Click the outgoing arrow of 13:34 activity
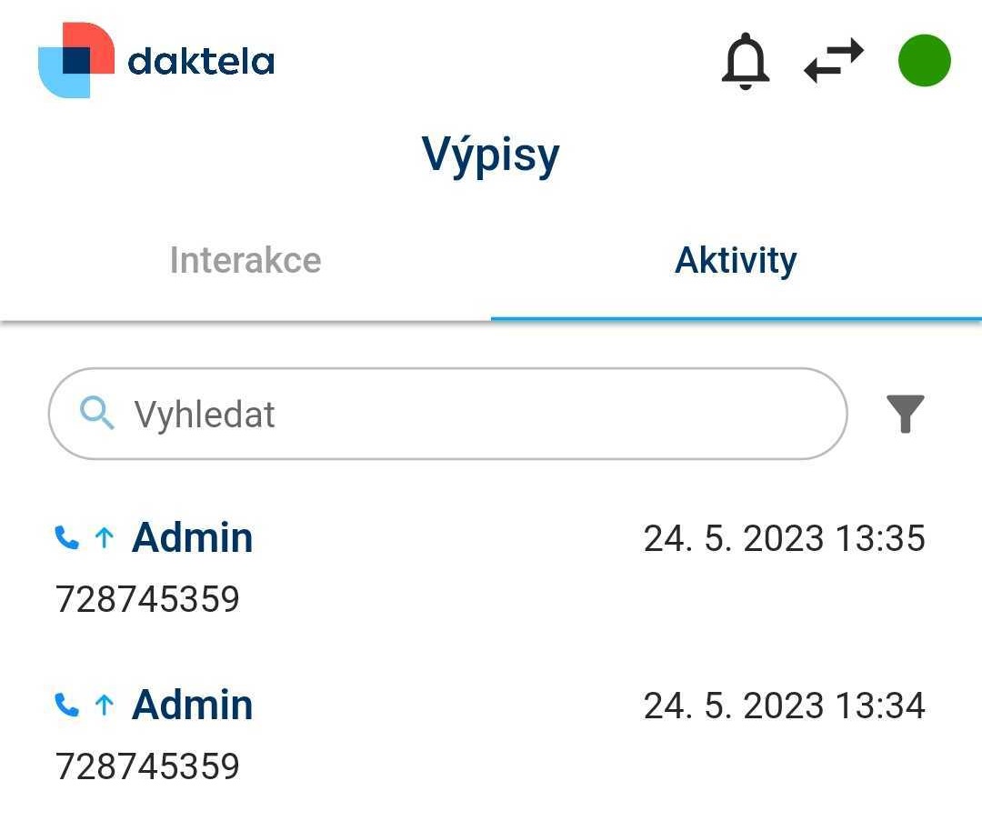Viewport: 982px width, 821px height. tap(105, 706)
